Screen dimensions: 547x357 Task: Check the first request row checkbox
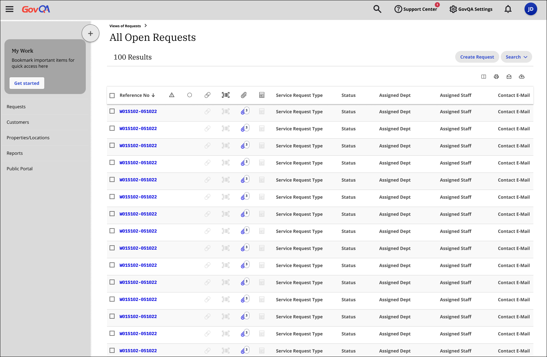pyautogui.click(x=112, y=111)
